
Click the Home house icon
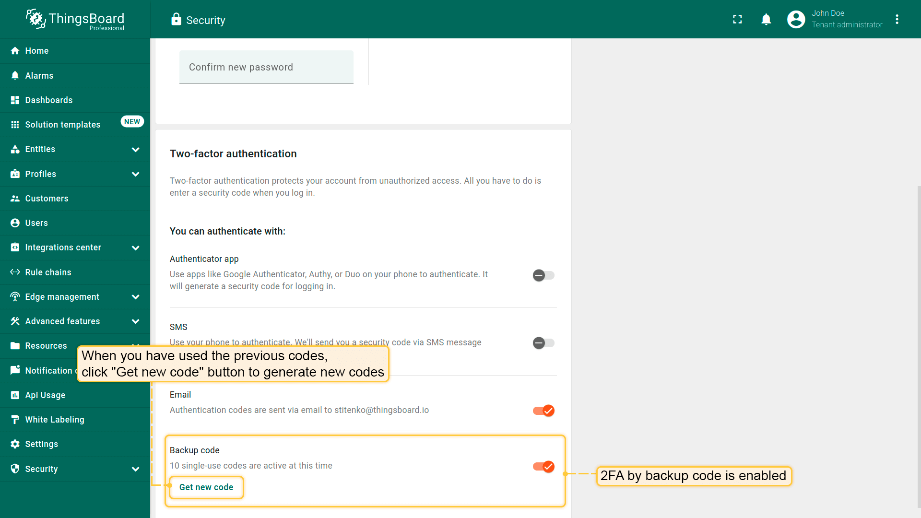pos(15,51)
